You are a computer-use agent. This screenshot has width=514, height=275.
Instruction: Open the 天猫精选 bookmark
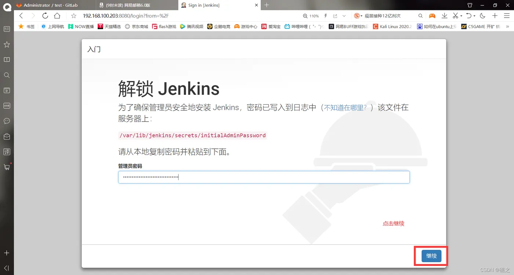coord(109,26)
